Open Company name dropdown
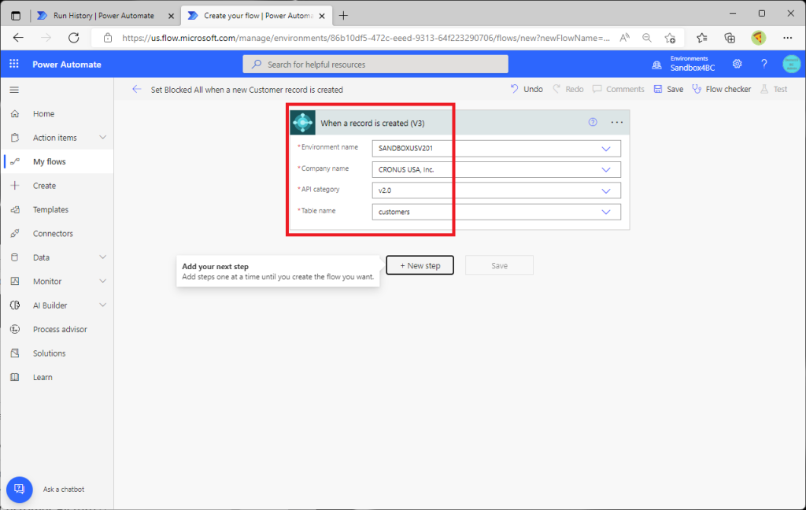 point(606,170)
